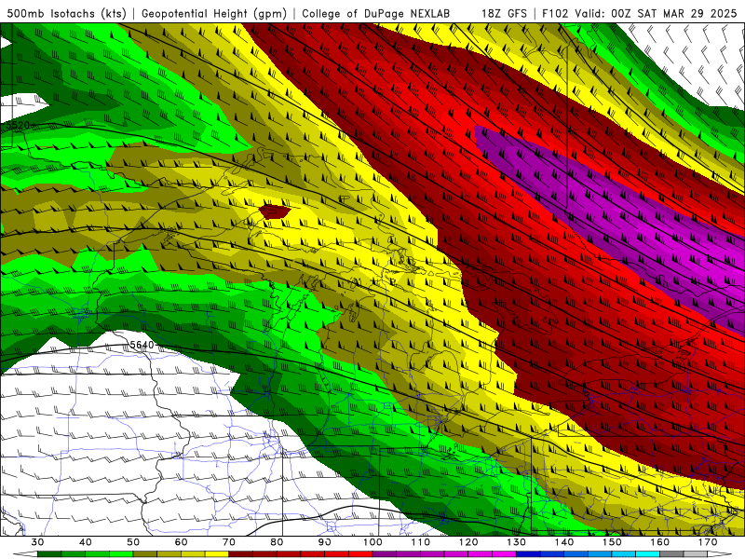Click the 140 label on the color scale
This screenshot has width=745, height=559.
coord(564,542)
